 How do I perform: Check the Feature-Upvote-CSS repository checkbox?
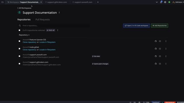19,41
